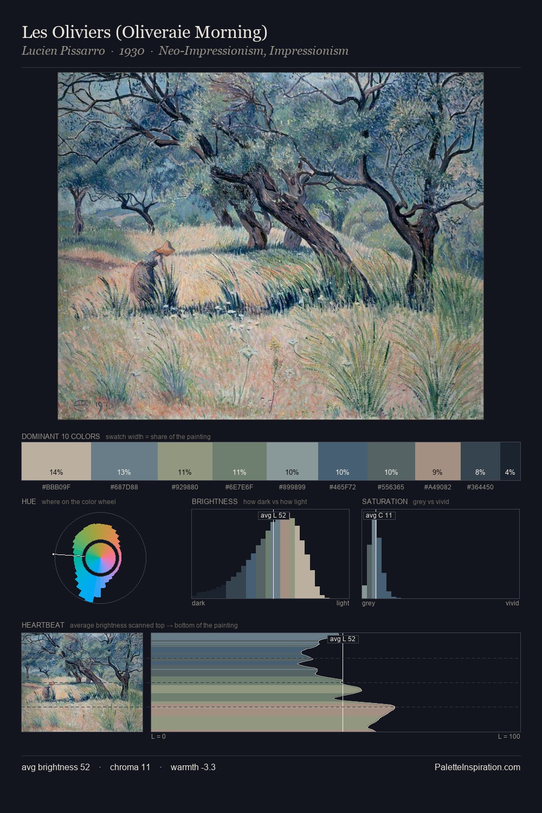This screenshot has height=813, width=542.
Task: Click the hex code #687D88
Action: pyautogui.click(x=124, y=487)
